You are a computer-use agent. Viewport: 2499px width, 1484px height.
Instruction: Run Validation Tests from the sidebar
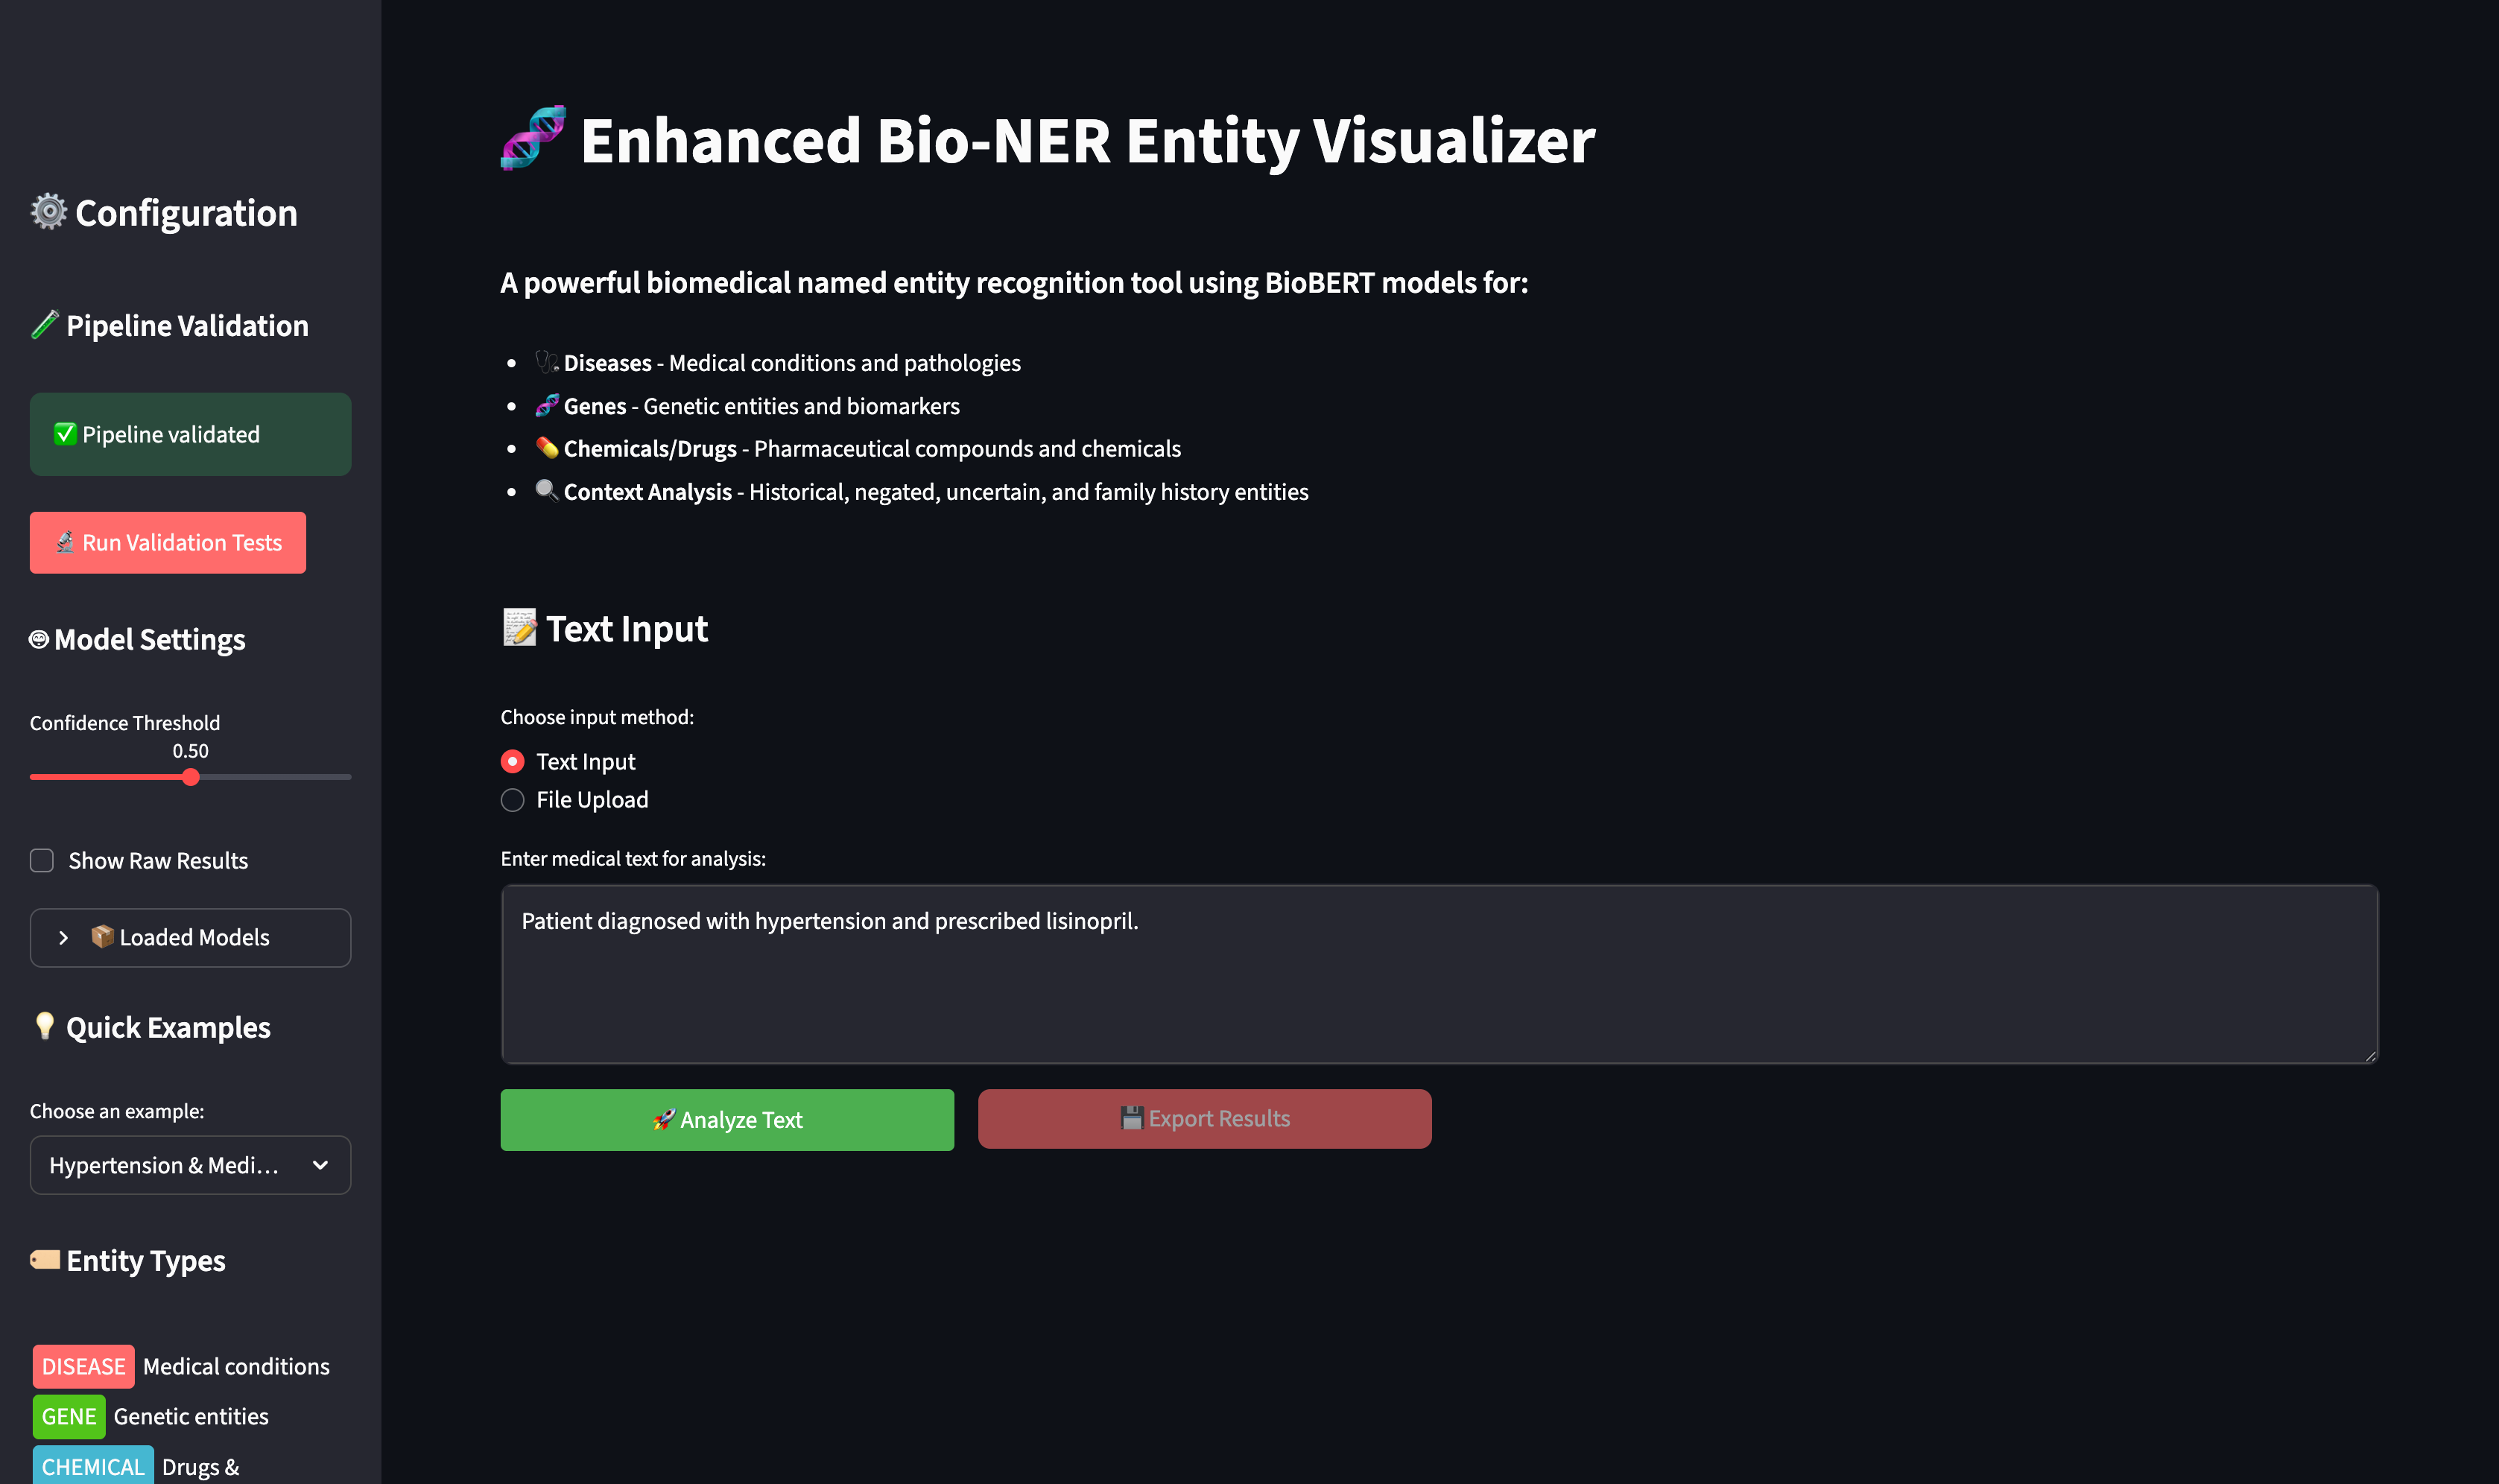pos(168,543)
